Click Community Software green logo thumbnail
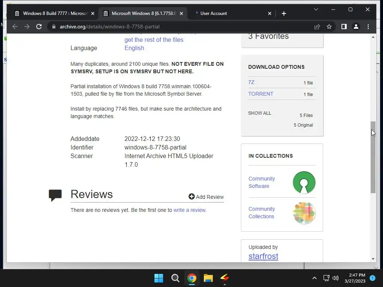Viewport: 383px width, 287px height. click(x=304, y=182)
